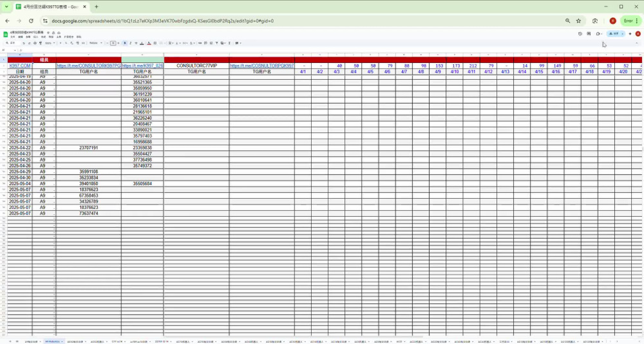Image resolution: width=644 pixels, height=344 pixels.
Task: Open horizontal align dropdown
Action: pyautogui.click(x=171, y=43)
